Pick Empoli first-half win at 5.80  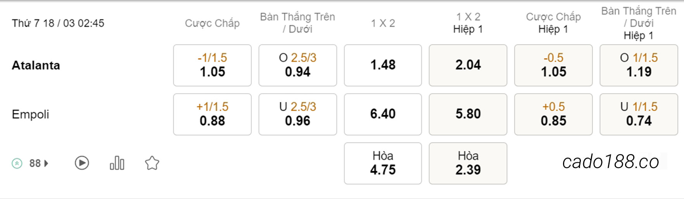point(468,114)
